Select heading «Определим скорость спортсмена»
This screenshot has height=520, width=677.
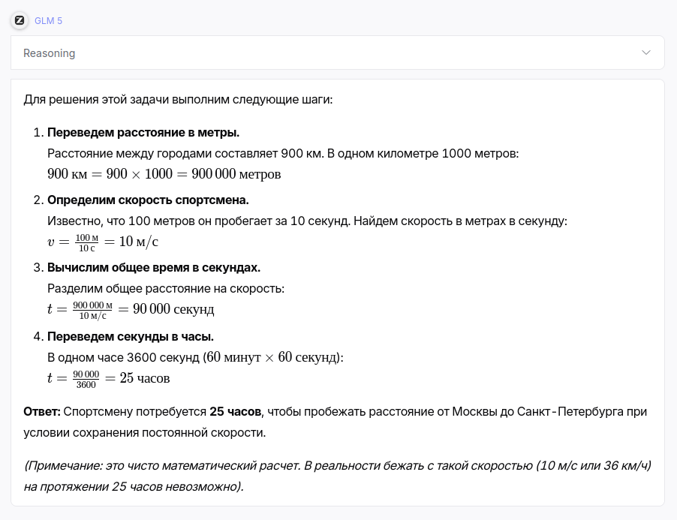[x=148, y=200]
